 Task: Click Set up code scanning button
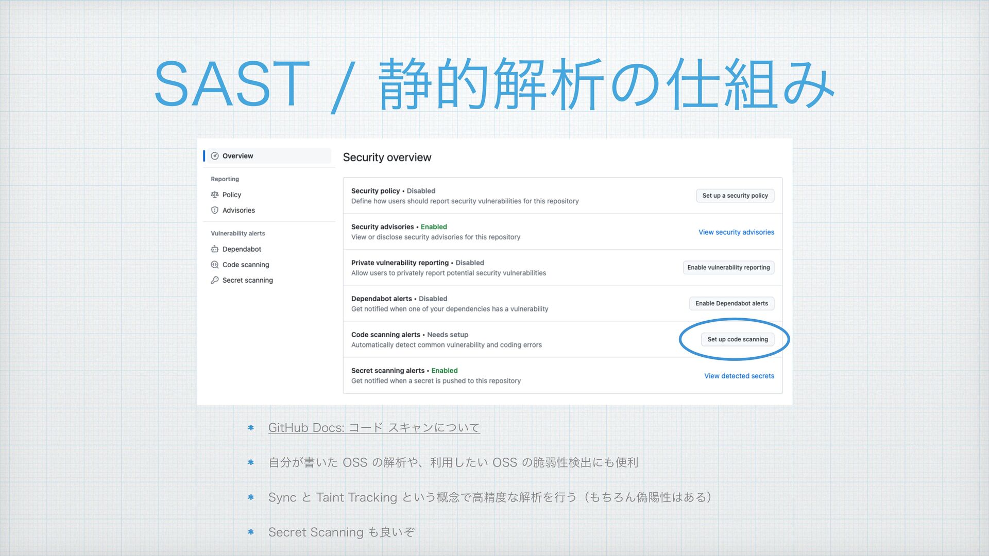737,339
